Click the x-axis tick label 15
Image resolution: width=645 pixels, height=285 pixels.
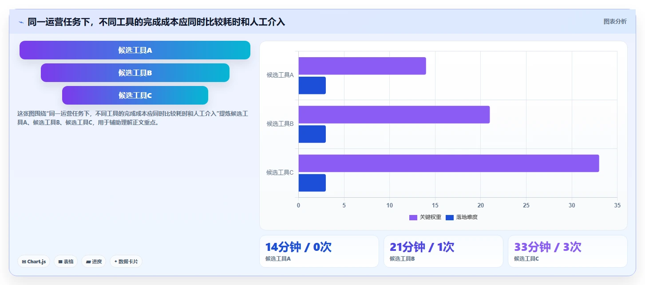[x=435, y=205]
